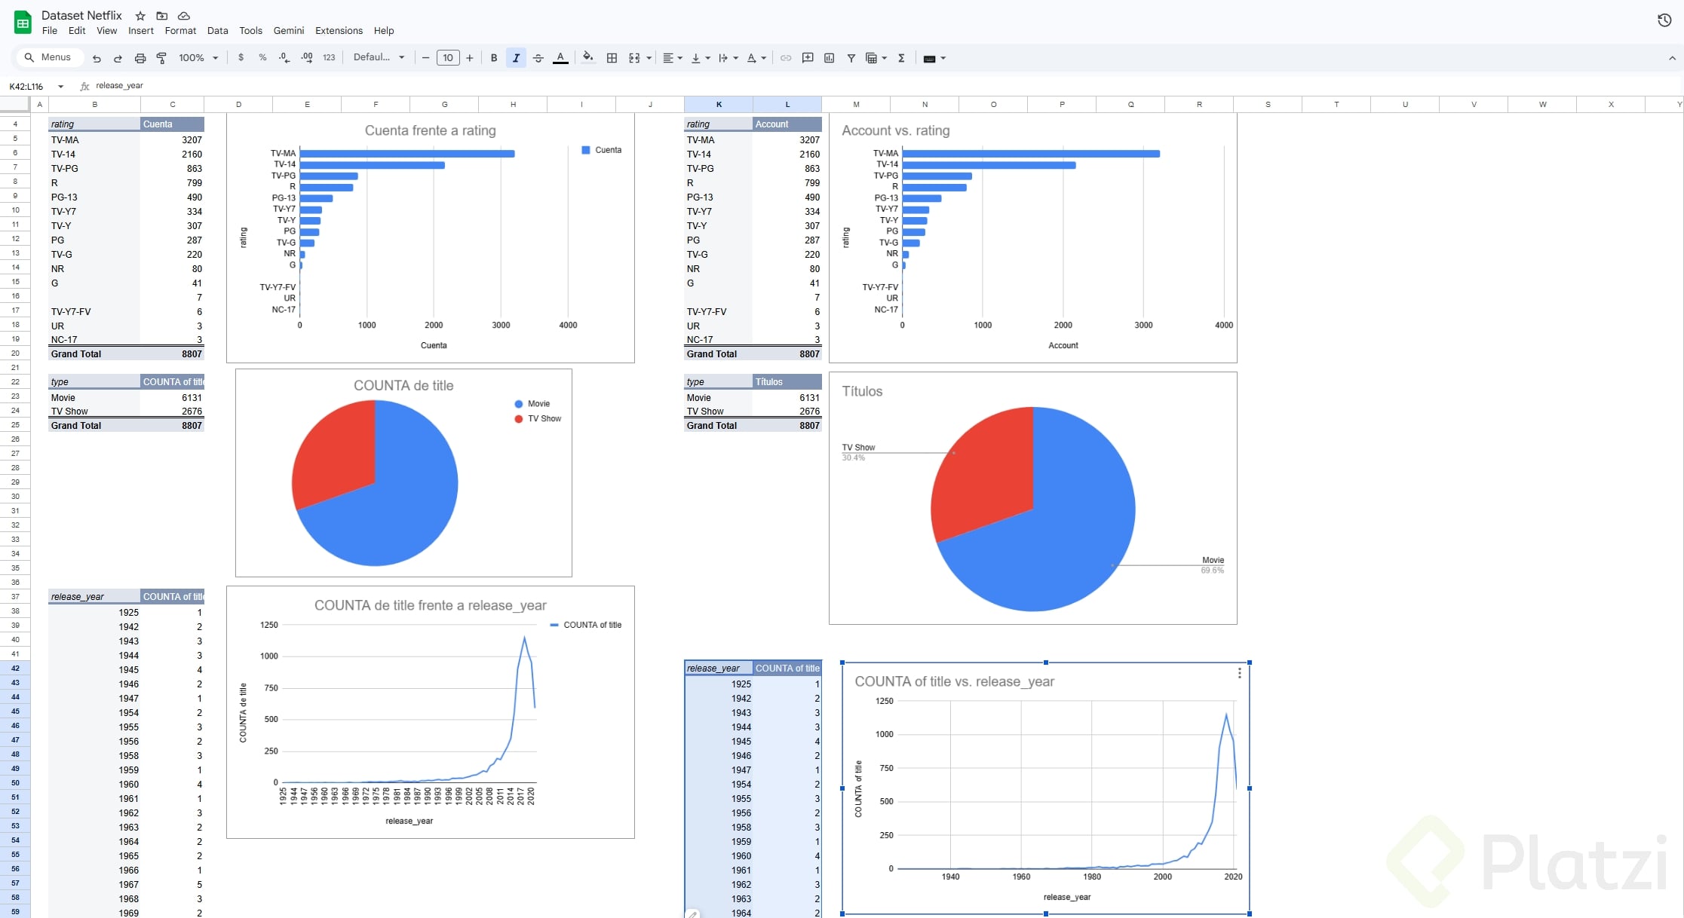Click the print icon
Image resolution: width=1684 pixels, height=918 pixels.
140,58
